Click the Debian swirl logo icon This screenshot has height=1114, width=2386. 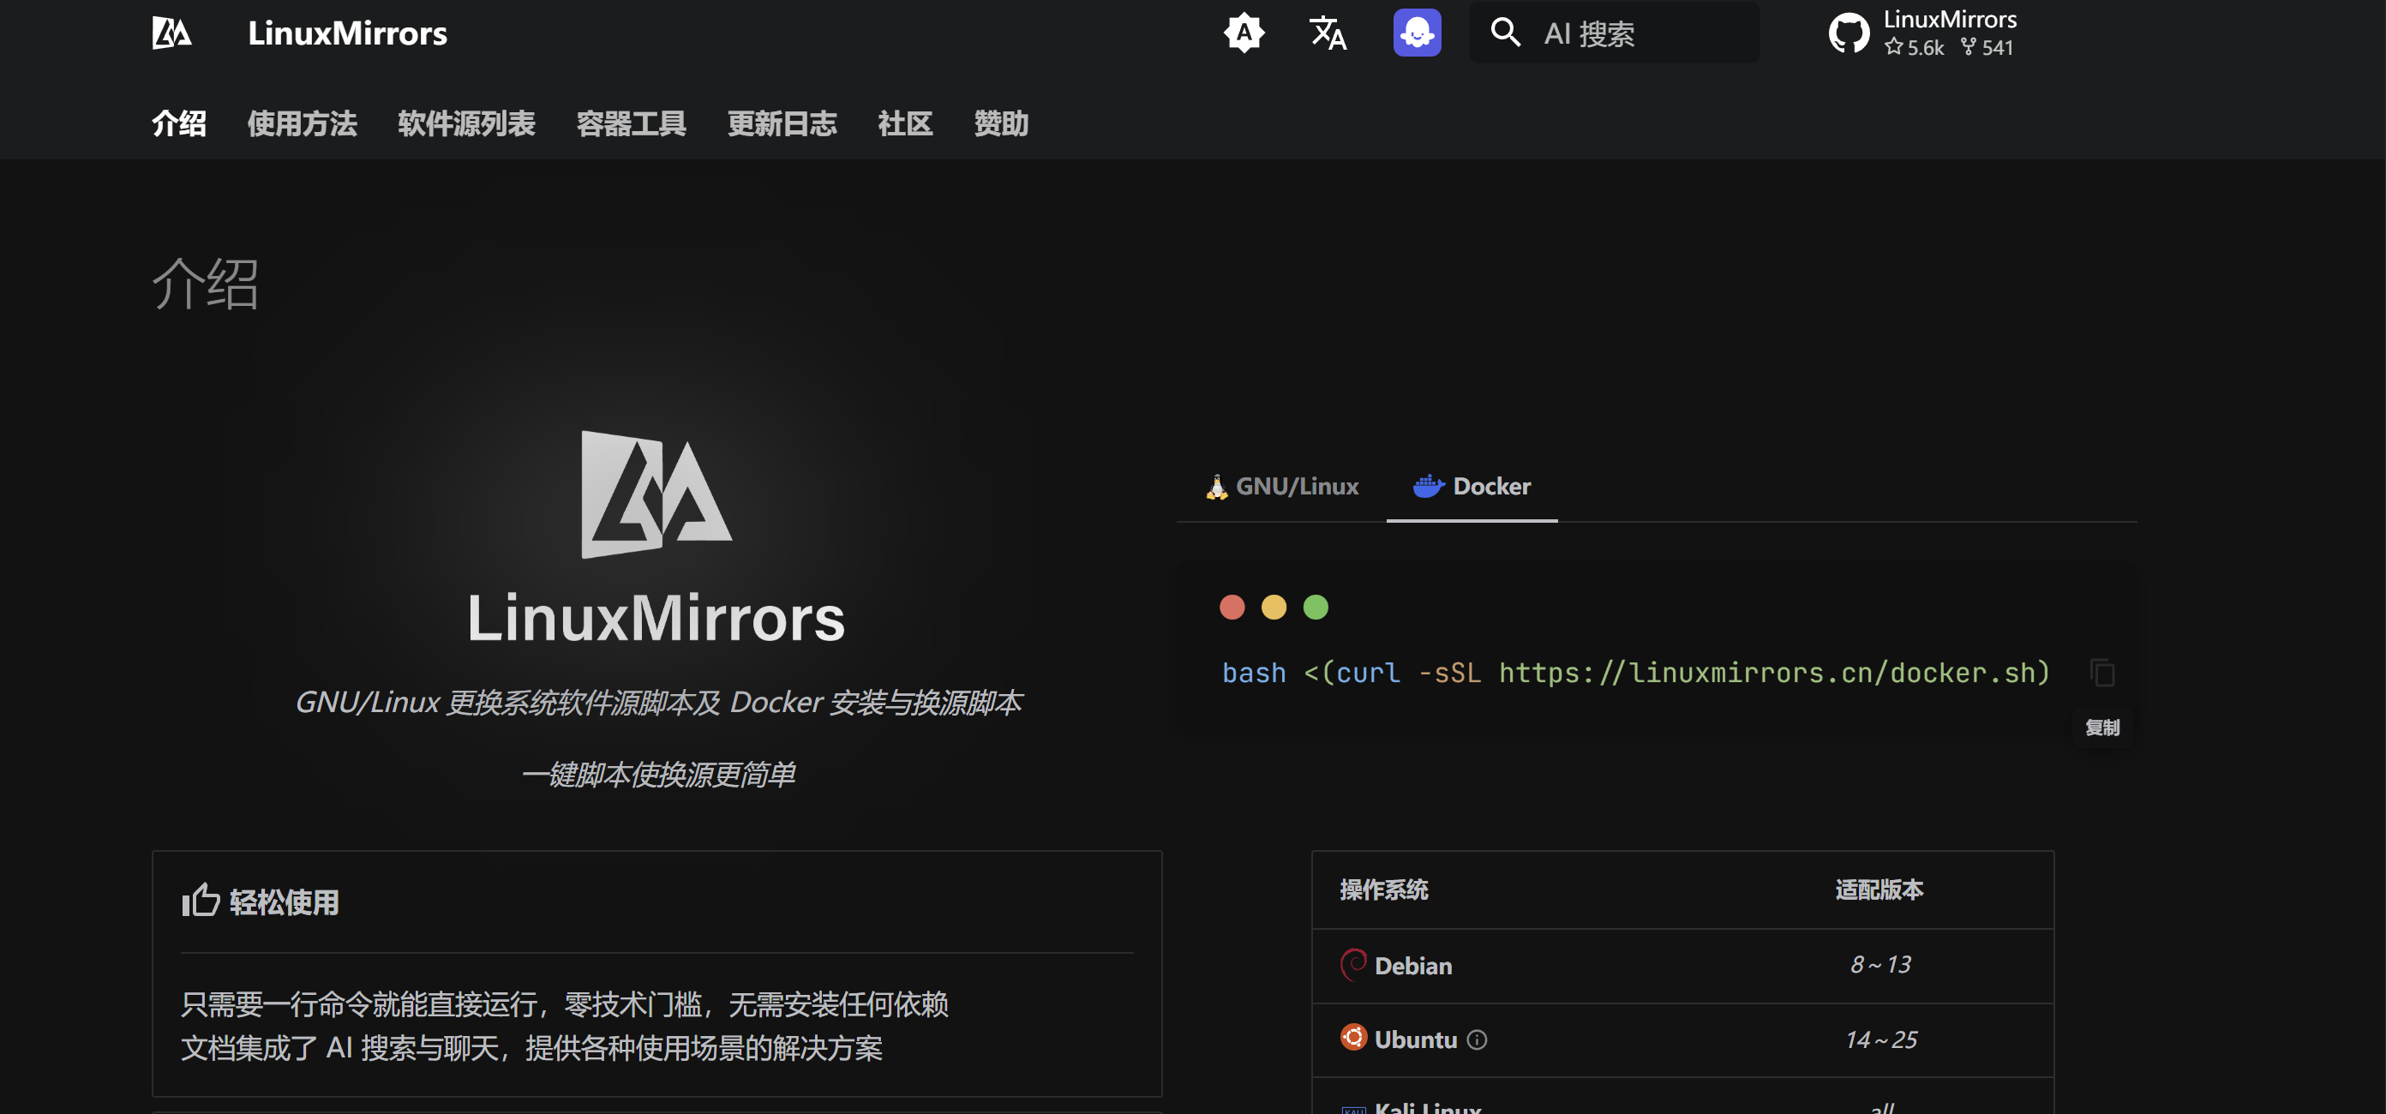(1353, 965)
